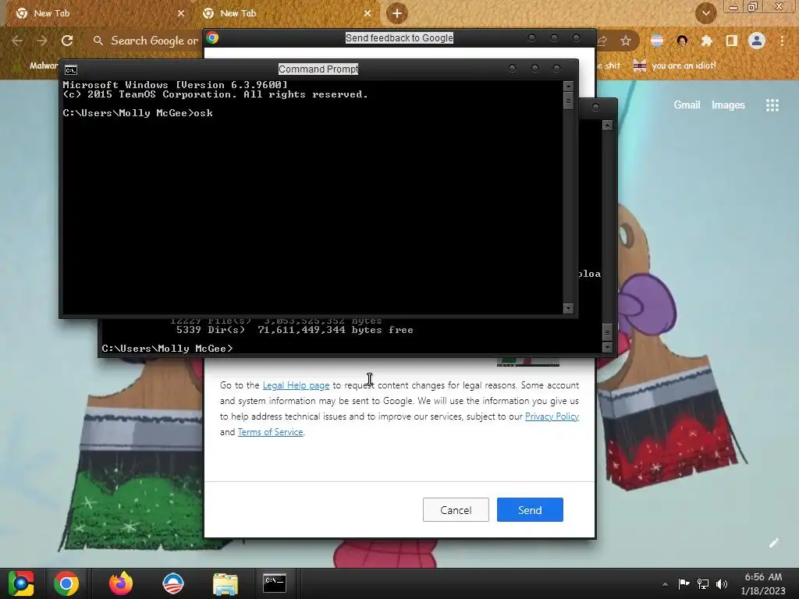Open the Obama-logo app on taskbar
799x599 pixels.
(172, 583)
